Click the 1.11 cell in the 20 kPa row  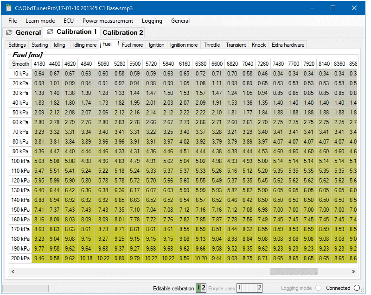[217, 83]
